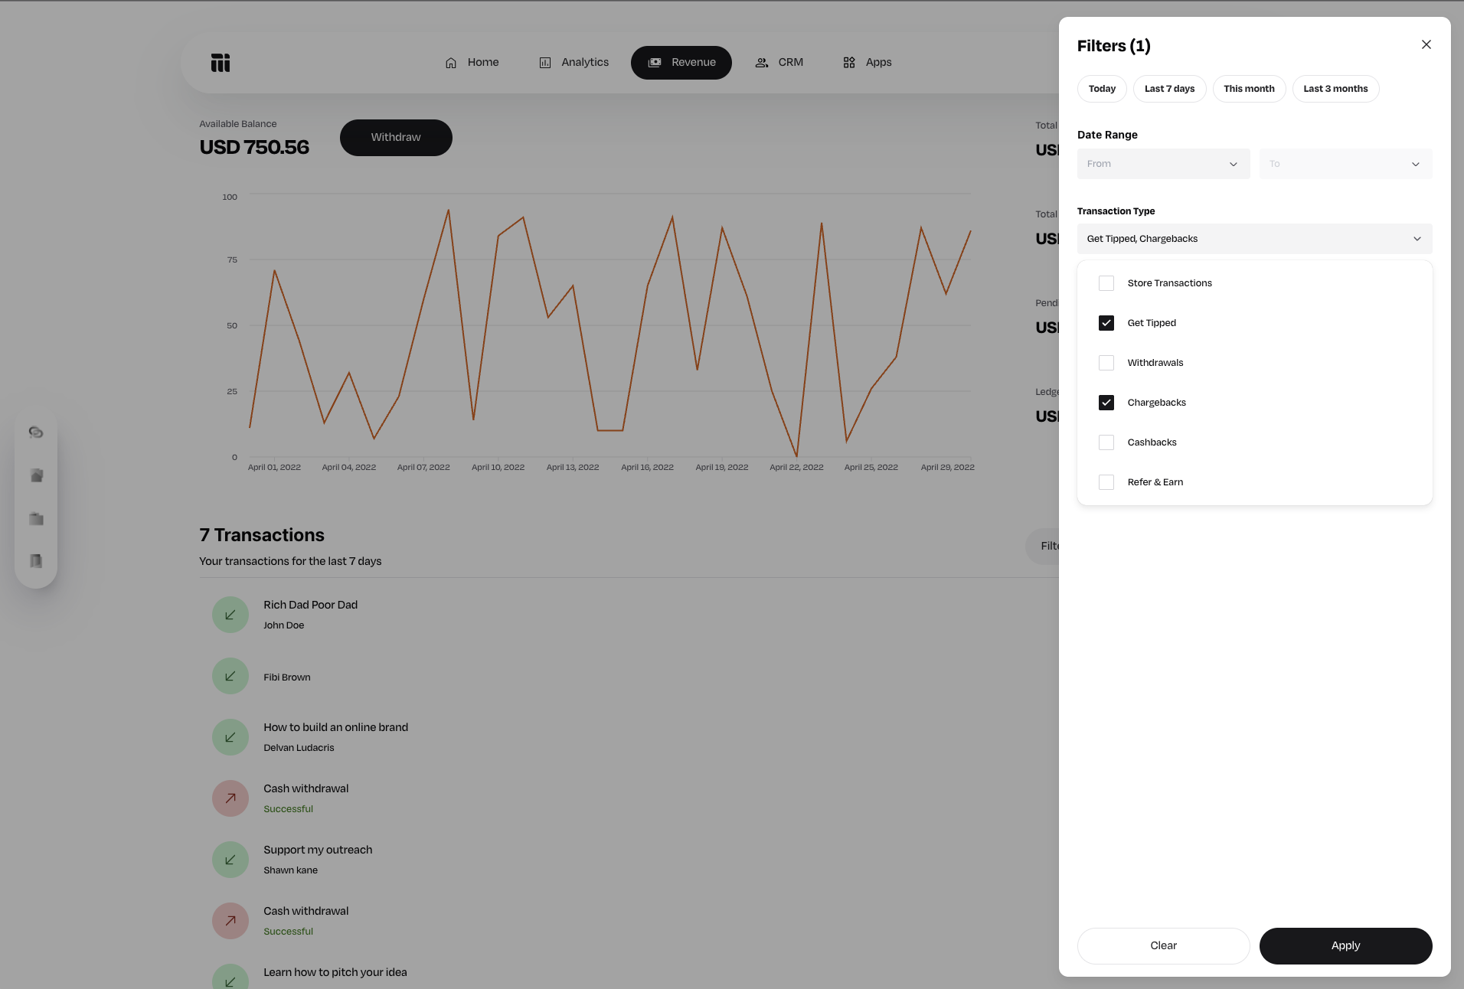Click the incoming arrow icon beside Rich Dad Poor Dad
1464x989 pixels.
coord(230,615)
